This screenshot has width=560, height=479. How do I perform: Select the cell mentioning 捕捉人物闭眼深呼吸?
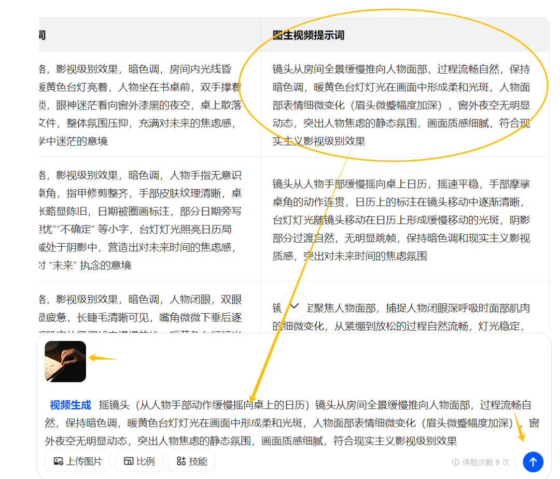point(405,308)
